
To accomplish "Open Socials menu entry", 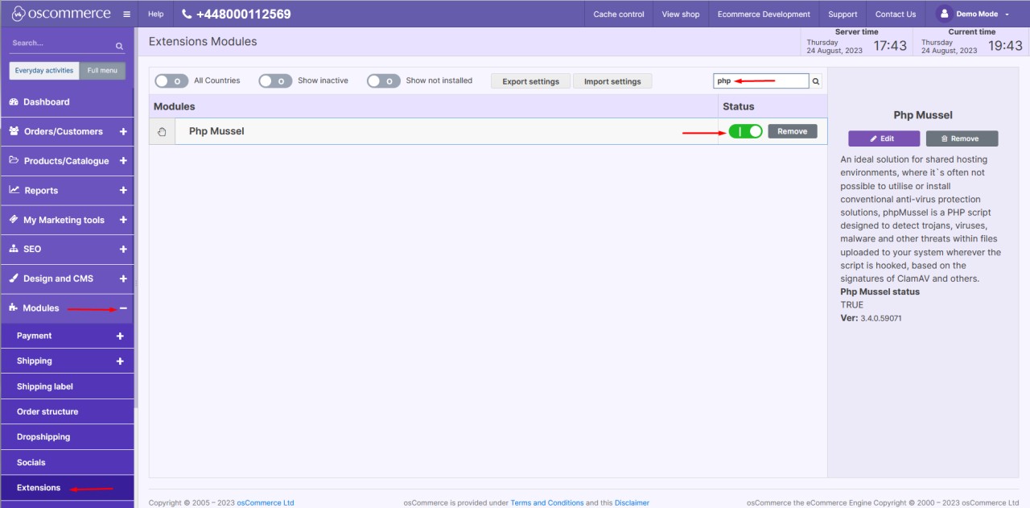I will click(x=67, y=462).
